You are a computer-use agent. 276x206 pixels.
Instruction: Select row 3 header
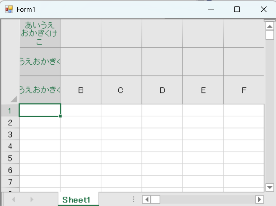tap(10, 134)
